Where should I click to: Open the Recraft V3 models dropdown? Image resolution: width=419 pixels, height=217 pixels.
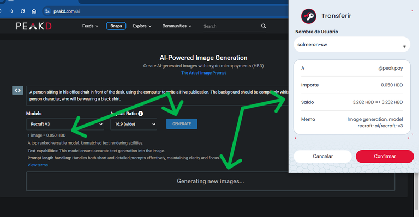pyautogui.click(x=65, y=124)
